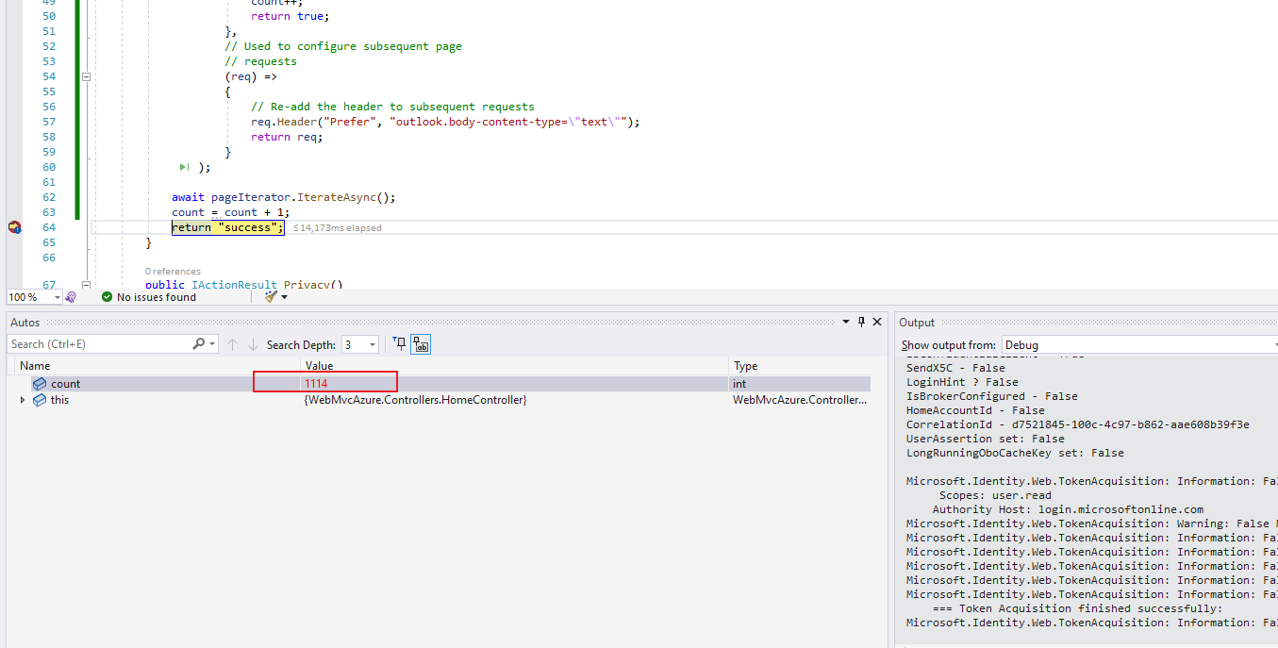Screen dimensions: 1278x648
Task: Collapse the Privacy method at line 67
Action: coord(85,284)
